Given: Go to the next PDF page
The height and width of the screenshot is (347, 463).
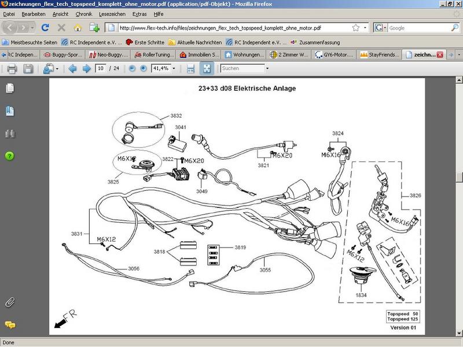Looking at the screenshot, I should pos(86,69).
